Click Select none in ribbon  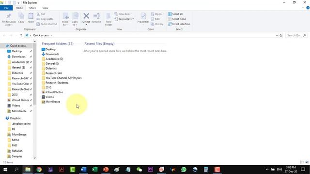177,19
